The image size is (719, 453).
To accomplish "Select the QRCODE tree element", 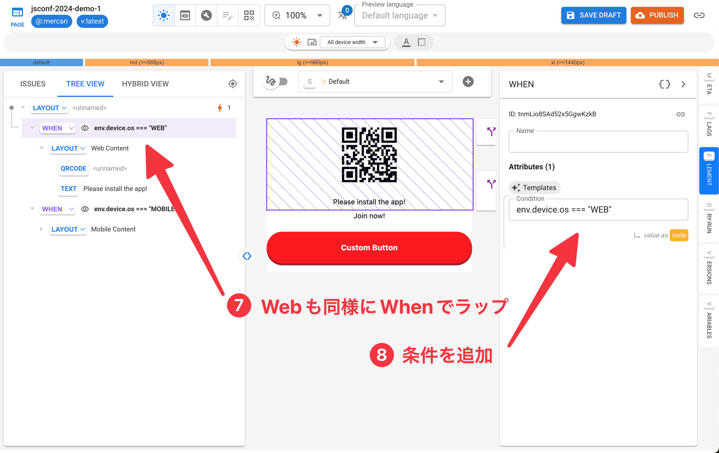I will pyautogui.click(x=73, y=169).
